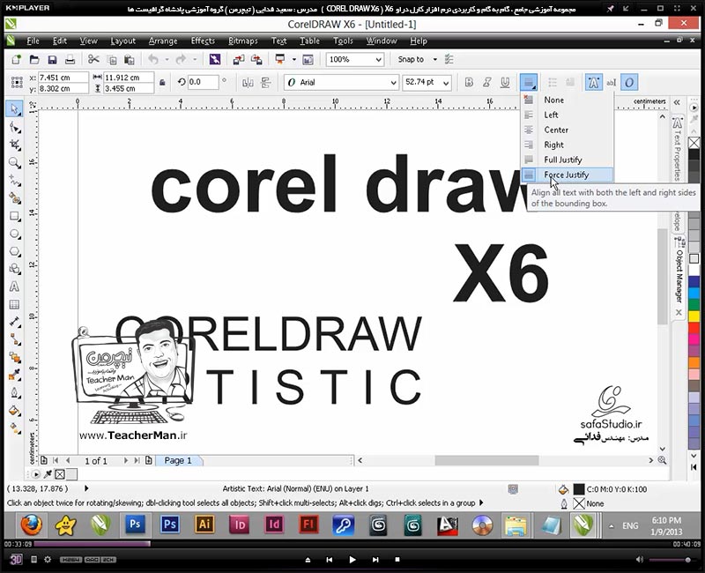
Task: Click the no-color X swatch in palette
Action: 694,143
